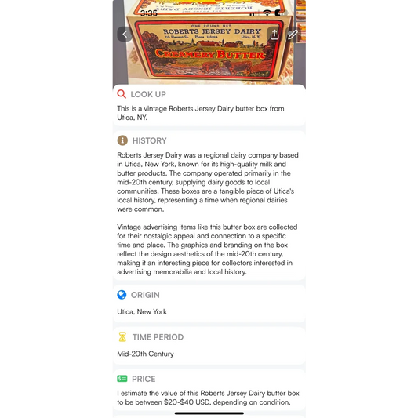418x418 pixels.
Task: Open the share sheet icon
Action: tap(274, 35)
